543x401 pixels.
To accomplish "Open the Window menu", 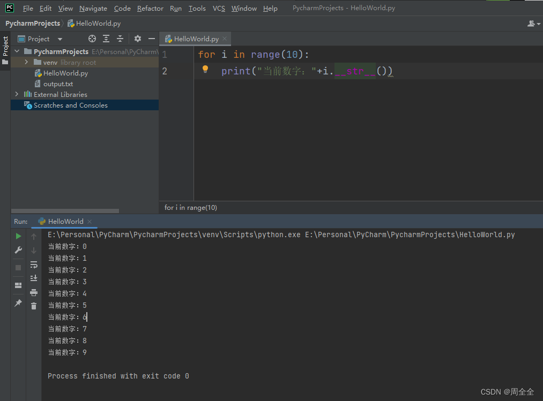I will 244,9.
